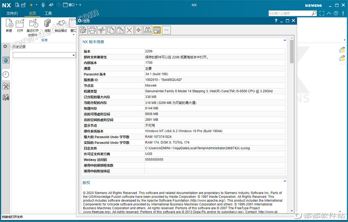The height and width of the screenshot is (222, 348).
Task: Click the lower star shortcut icon
Action: [x=342, y=58]
